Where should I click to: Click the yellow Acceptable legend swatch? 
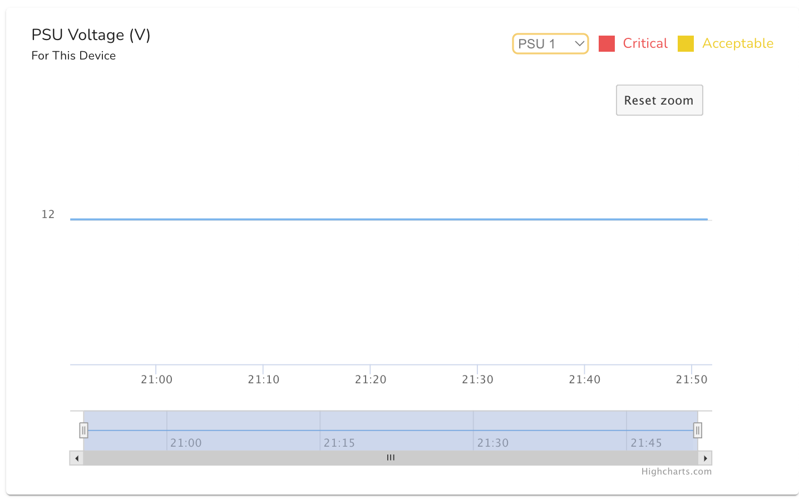(685, 43)
